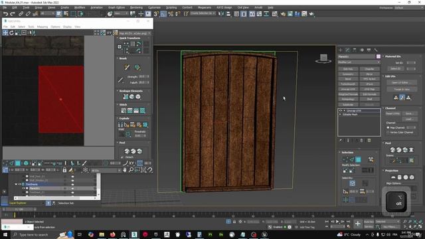The width and height of the screenshot is (425, 239).
Task: Click the Lock Selection padlock in Edit UVWs
Action: click(x=64, y=170)
